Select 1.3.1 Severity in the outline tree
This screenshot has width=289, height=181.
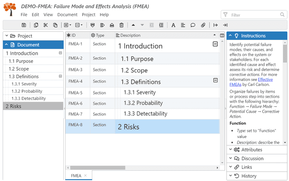click(x=33, y=84)
